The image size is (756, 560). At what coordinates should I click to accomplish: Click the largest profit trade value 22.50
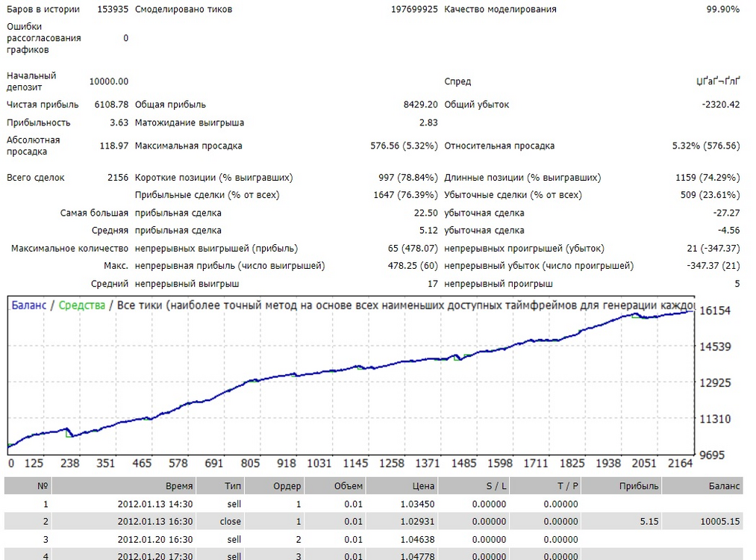point(425,214)
